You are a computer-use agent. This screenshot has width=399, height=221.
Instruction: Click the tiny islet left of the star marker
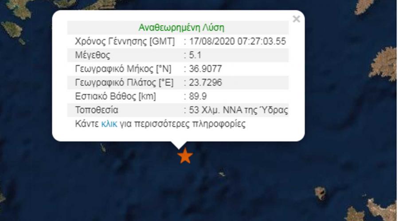tap(103, 148)
